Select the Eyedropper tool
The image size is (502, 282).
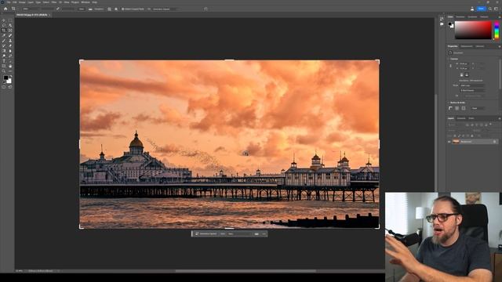pos(3,35)
